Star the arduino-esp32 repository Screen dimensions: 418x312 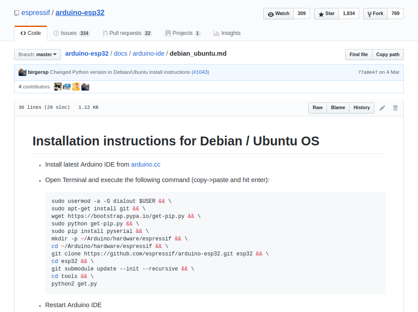click(x=327, y=14)
